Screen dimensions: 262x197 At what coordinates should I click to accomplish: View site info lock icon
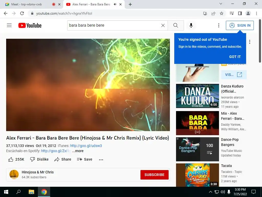pyautogui.click(x=32, y=13)
